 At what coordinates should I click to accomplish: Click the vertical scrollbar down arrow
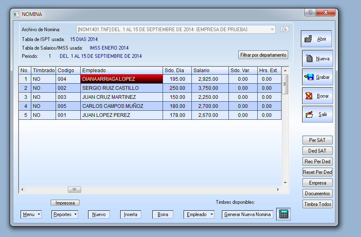point(285,182)
